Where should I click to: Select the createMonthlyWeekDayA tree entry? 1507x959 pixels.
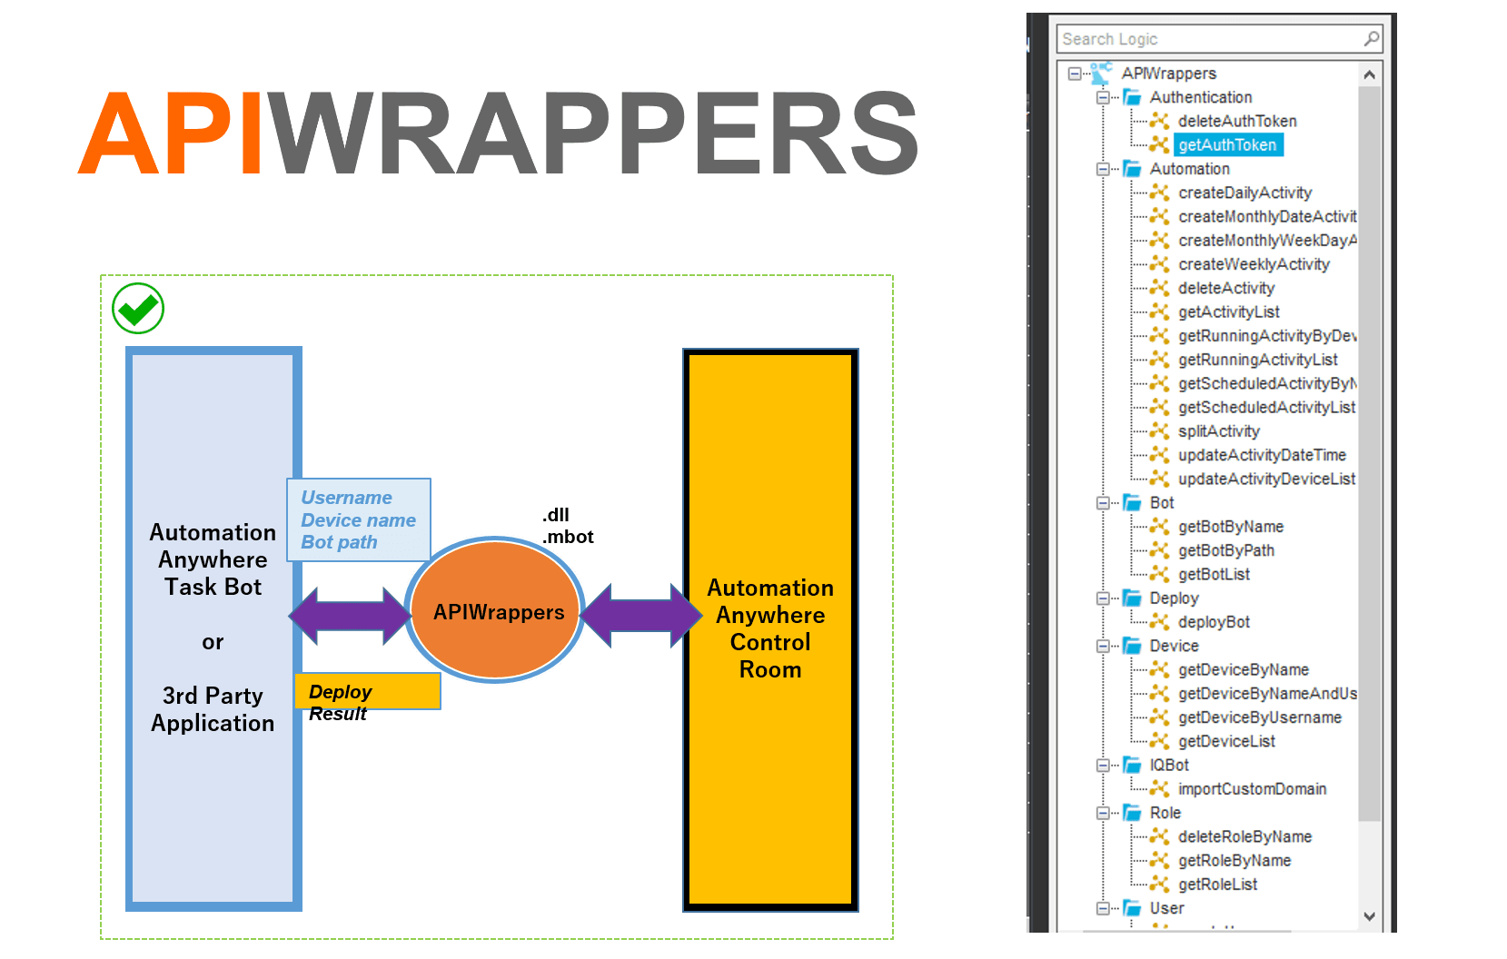tap(1267, 241)
